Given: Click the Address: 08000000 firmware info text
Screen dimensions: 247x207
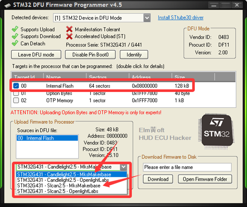Looking at the screenshot, I should click(107, 136).
